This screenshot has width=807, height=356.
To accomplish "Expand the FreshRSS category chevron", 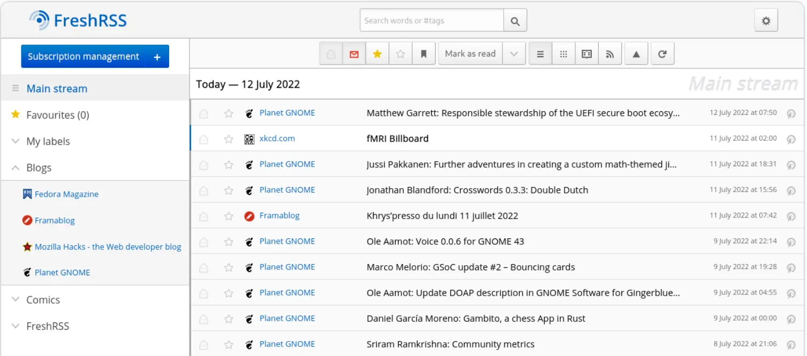I will 16,326.
